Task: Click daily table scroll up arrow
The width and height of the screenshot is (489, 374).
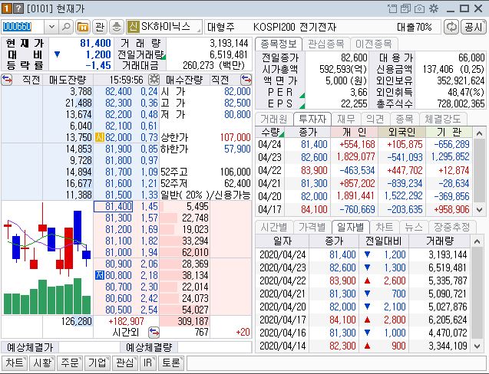Action: pos(477,241)
